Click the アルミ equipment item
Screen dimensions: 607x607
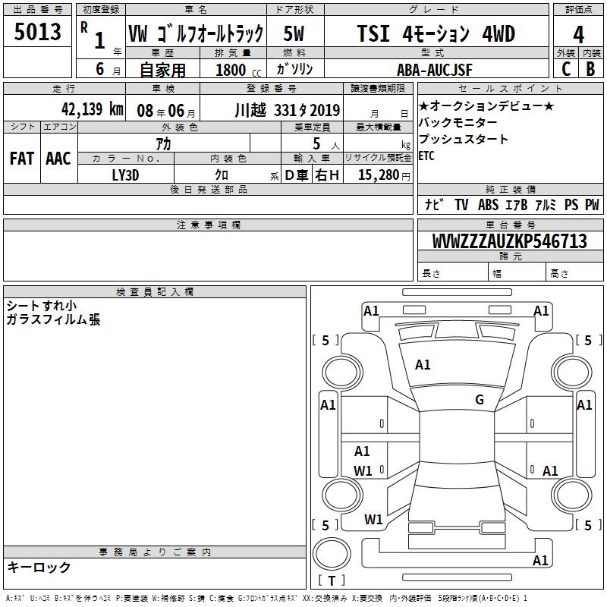(545, 204)
